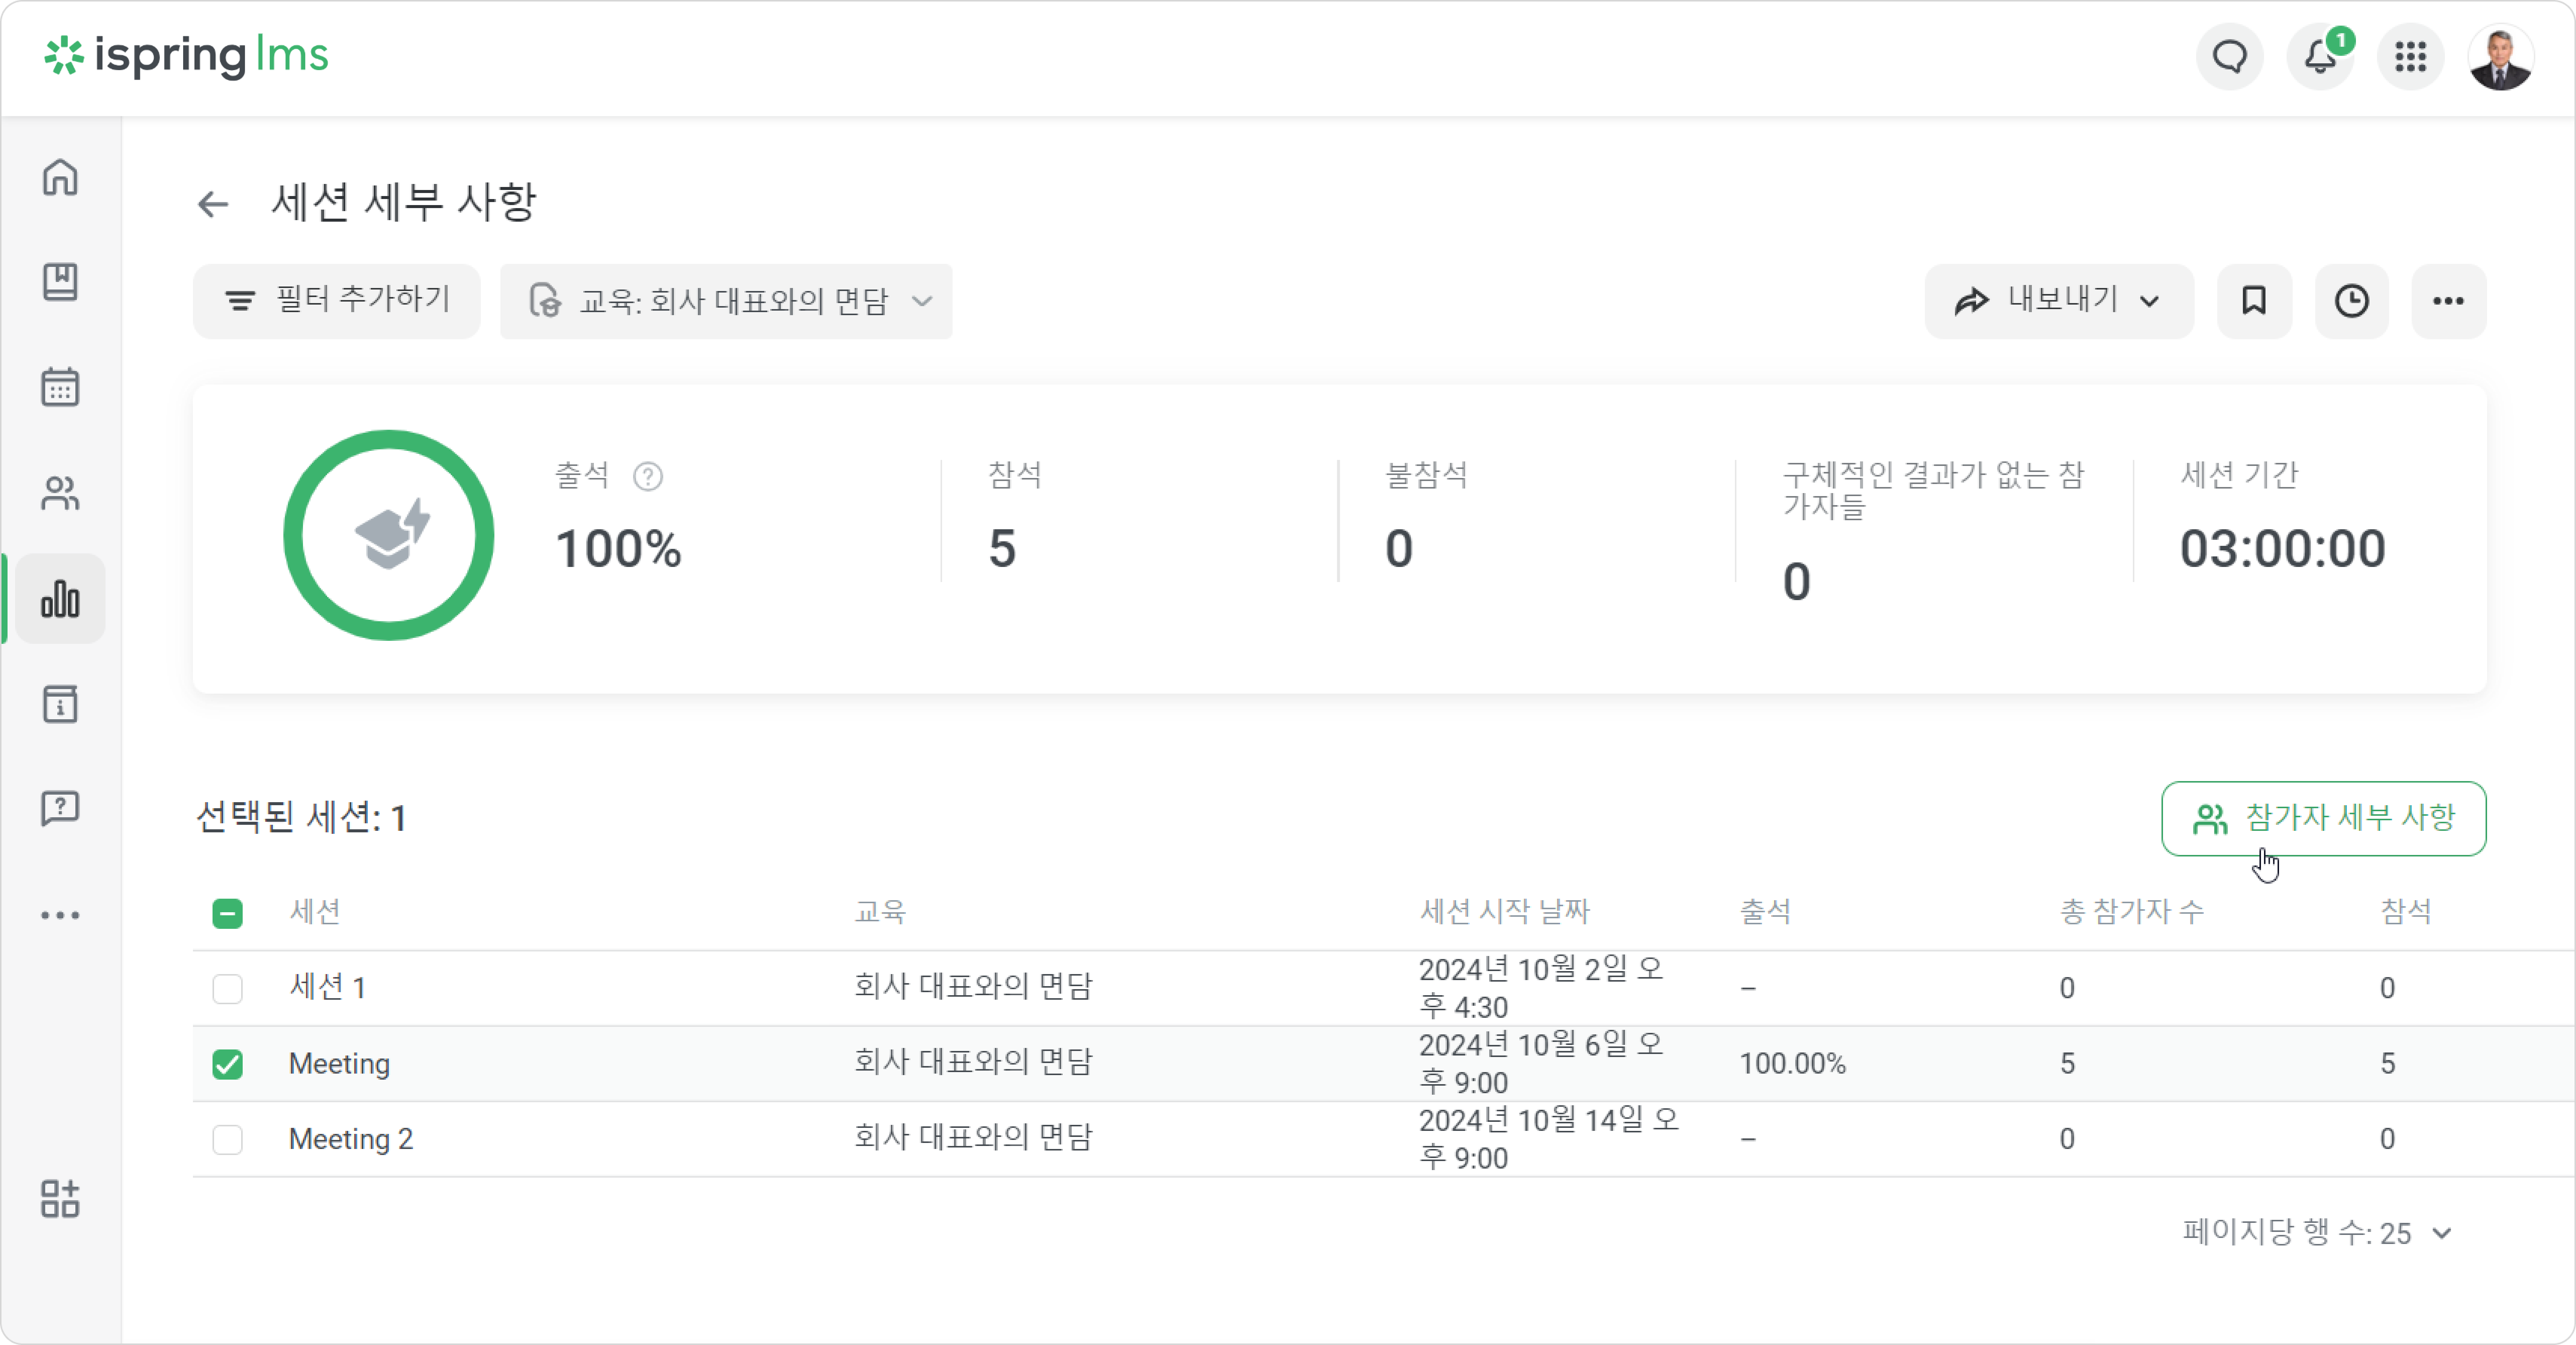Open the apps grid icon
The width and height of the screenshot is (2576, 1345).
point(2410,57)
